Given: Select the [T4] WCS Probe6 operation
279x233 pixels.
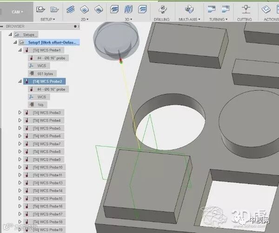Looking at the screenshot, I should coord(44,136).
